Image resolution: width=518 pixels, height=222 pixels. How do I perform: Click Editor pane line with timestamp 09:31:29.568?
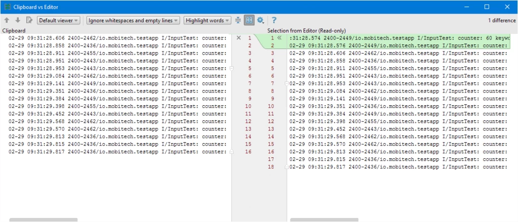coord(399,137)
